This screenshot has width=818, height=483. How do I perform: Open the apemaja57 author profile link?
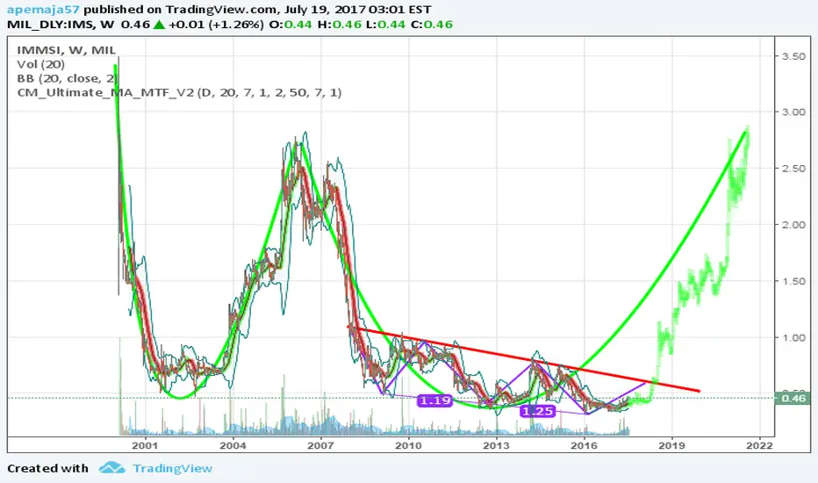43,10
